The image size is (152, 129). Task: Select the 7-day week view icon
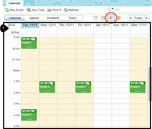pos(111,18)
